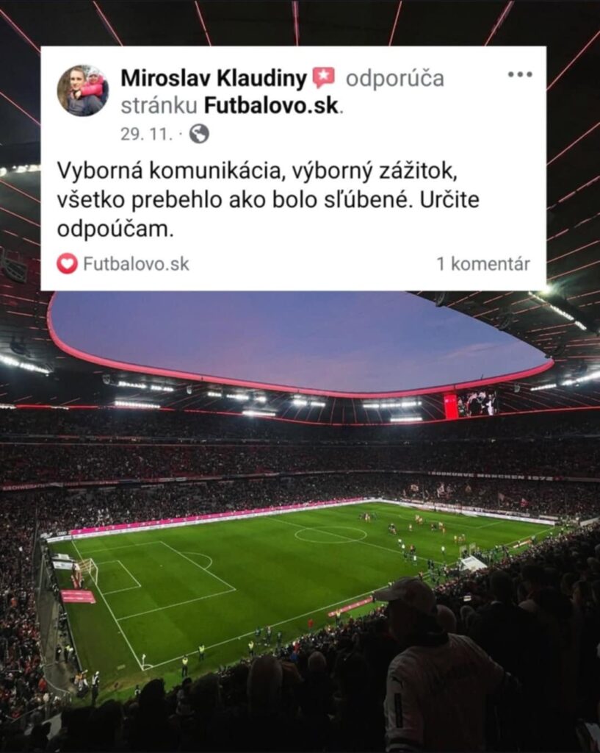
Task: Click the word odporúča in the header
Action: [x=395, y=79]
